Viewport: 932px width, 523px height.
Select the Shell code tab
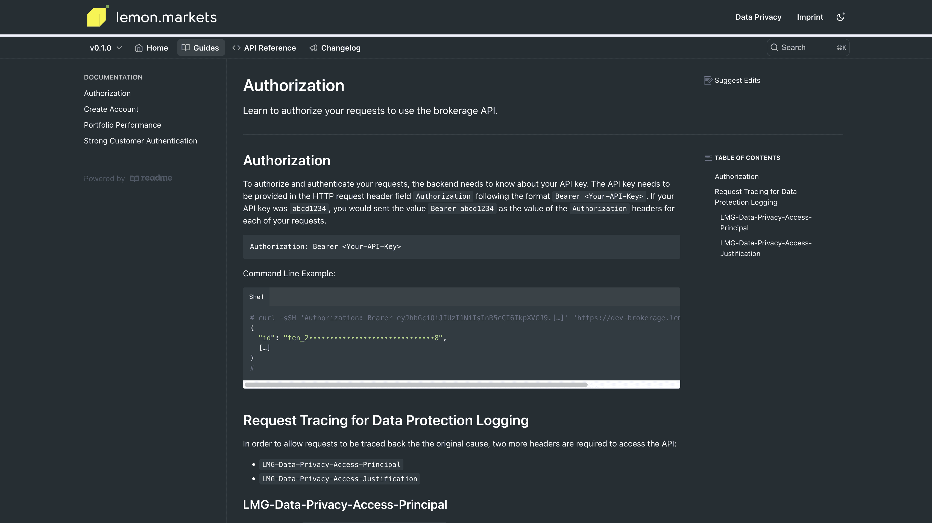click(256, 296)
